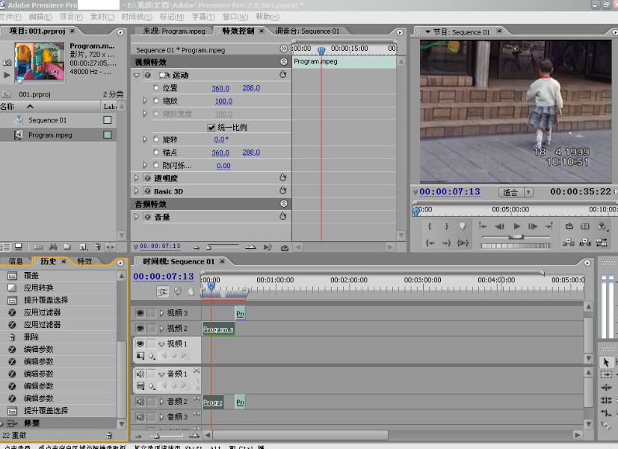Select the Selection tool in the tools panel
This screenshot has height=449, width=618.
(x=606, y=361)
